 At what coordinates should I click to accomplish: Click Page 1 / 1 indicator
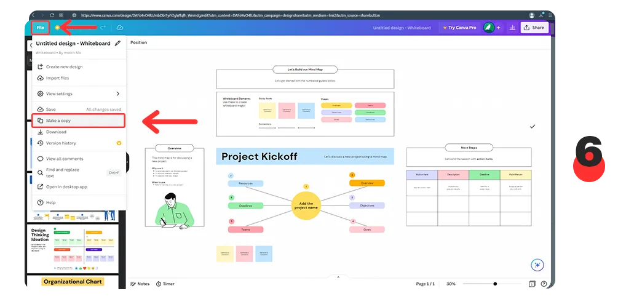[x=425, y=284]
